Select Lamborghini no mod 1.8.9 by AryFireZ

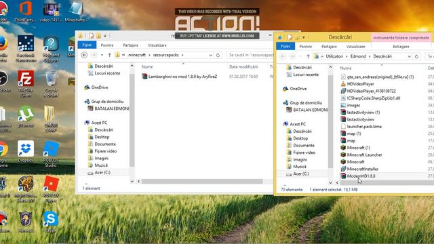(179, 77)
